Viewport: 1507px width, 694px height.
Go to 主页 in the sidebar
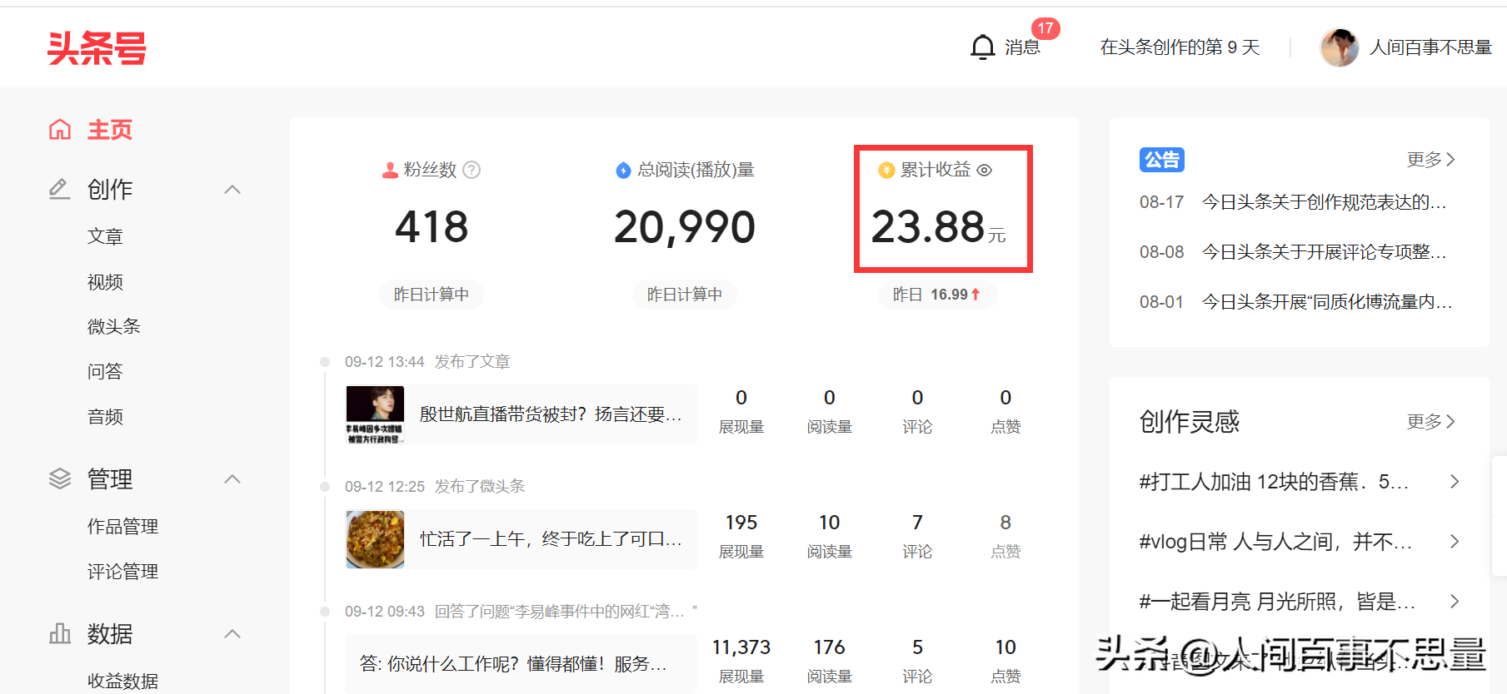[x=110, y=129]
